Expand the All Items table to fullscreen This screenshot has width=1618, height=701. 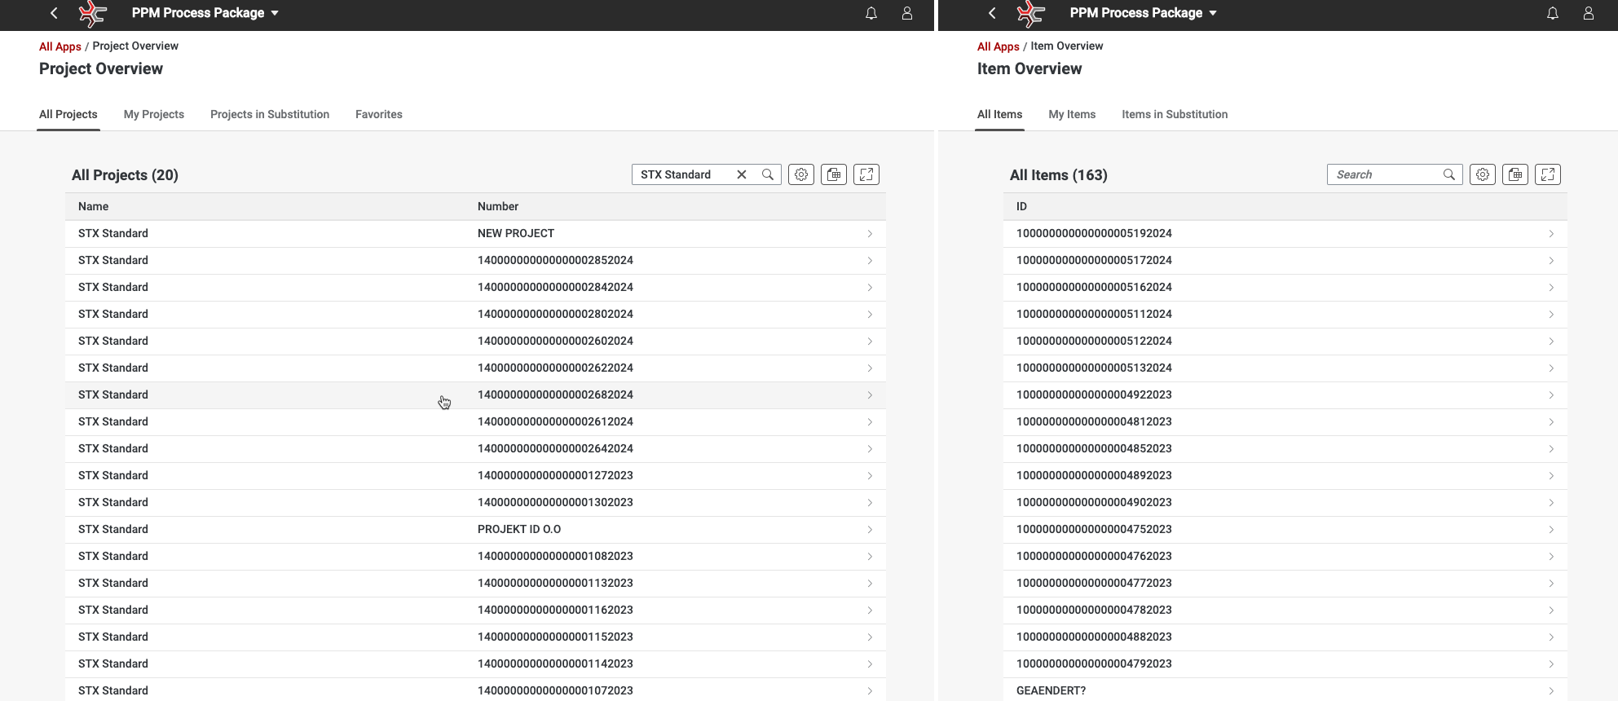1548,174
